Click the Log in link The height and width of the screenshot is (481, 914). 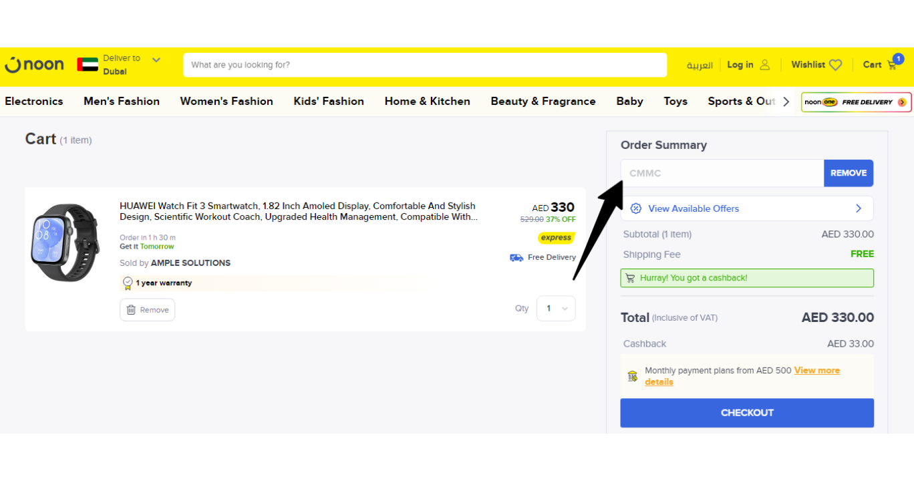pos(740,65)
